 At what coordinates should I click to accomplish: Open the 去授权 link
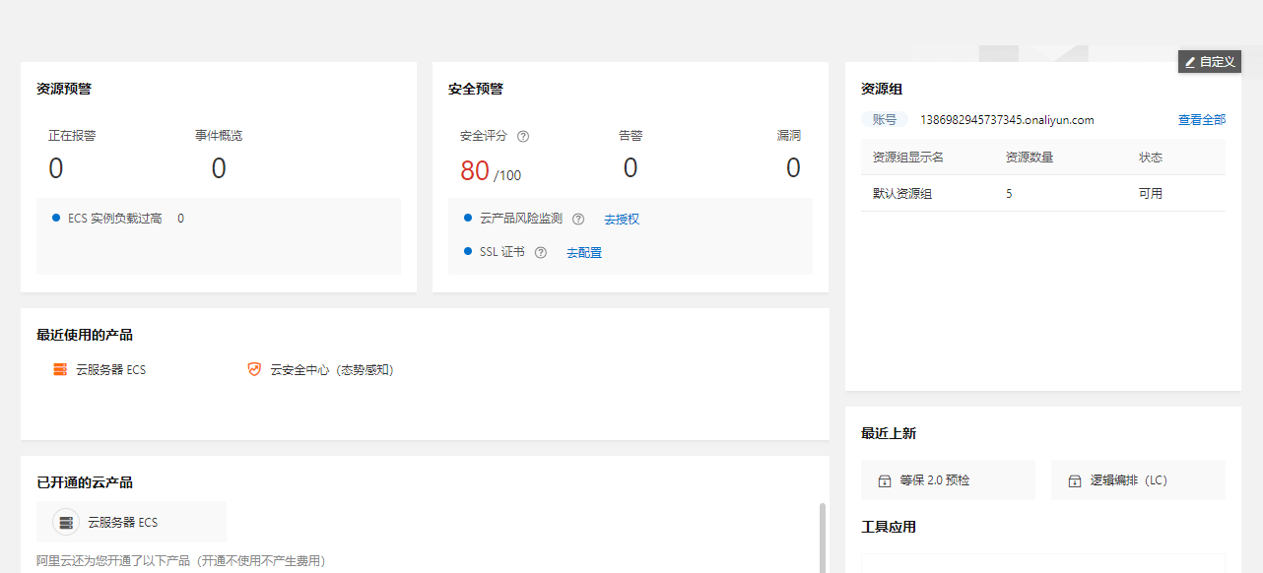coord(622,219)
